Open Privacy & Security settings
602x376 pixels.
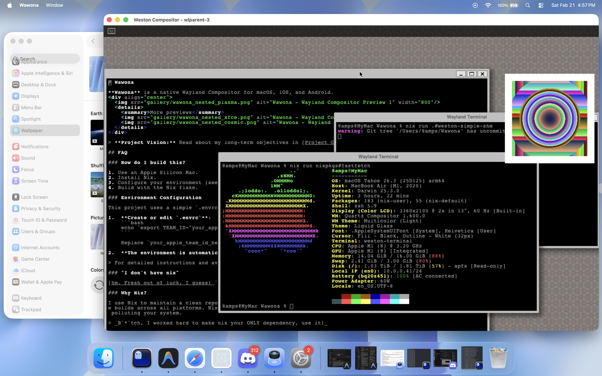point(41,209)
